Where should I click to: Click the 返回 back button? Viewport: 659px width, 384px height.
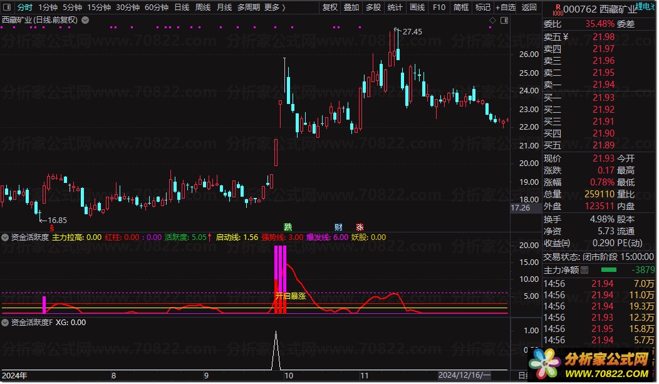[x=529, y=7]
